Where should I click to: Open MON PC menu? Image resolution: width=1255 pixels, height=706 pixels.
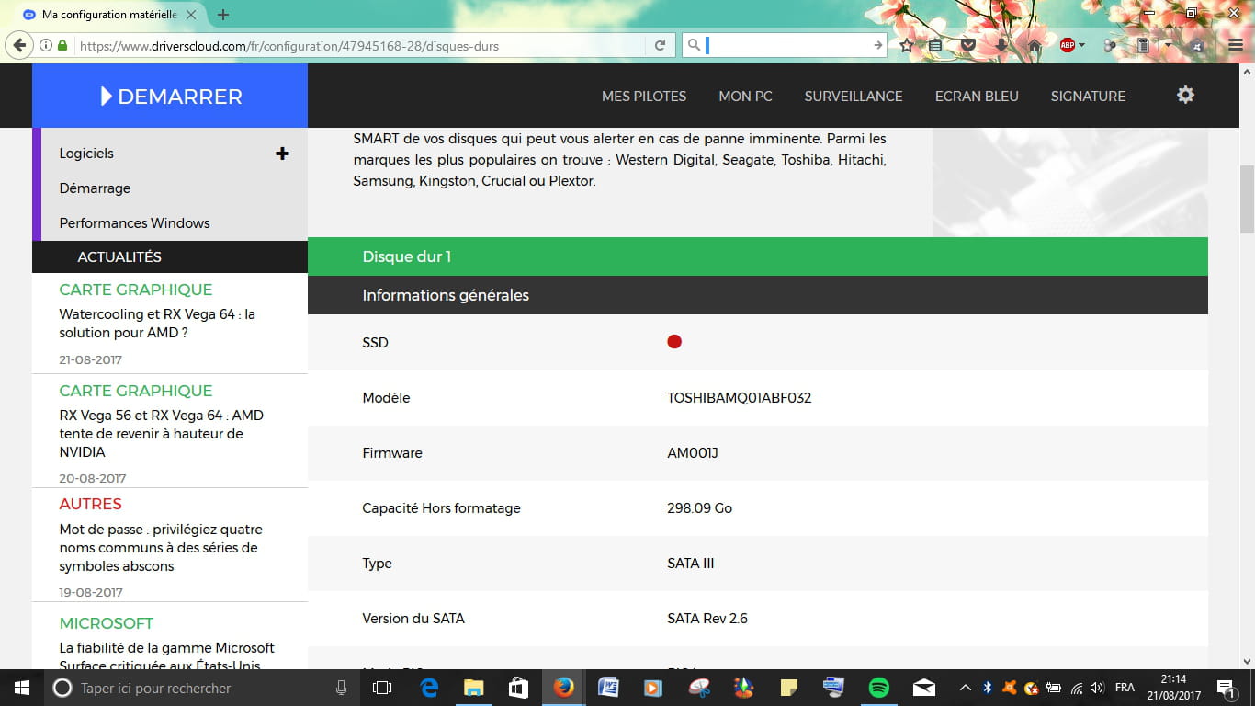point(745,96)
